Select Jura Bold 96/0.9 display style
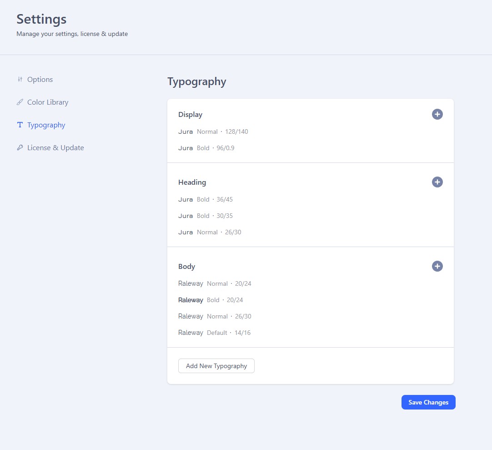 206,148
